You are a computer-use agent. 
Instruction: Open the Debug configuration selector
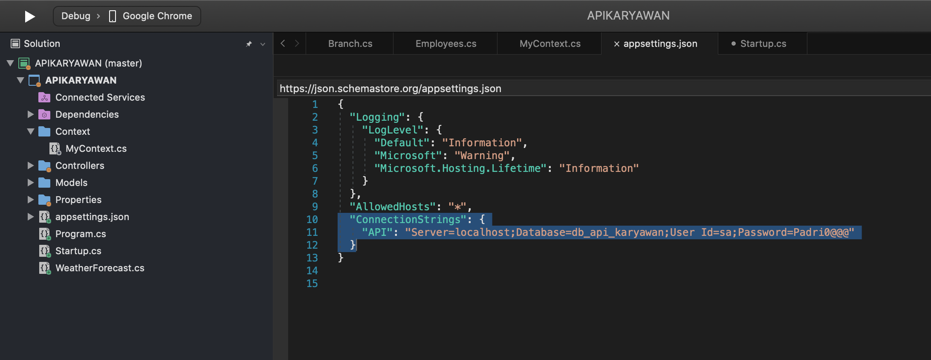(x=76, y=16)
